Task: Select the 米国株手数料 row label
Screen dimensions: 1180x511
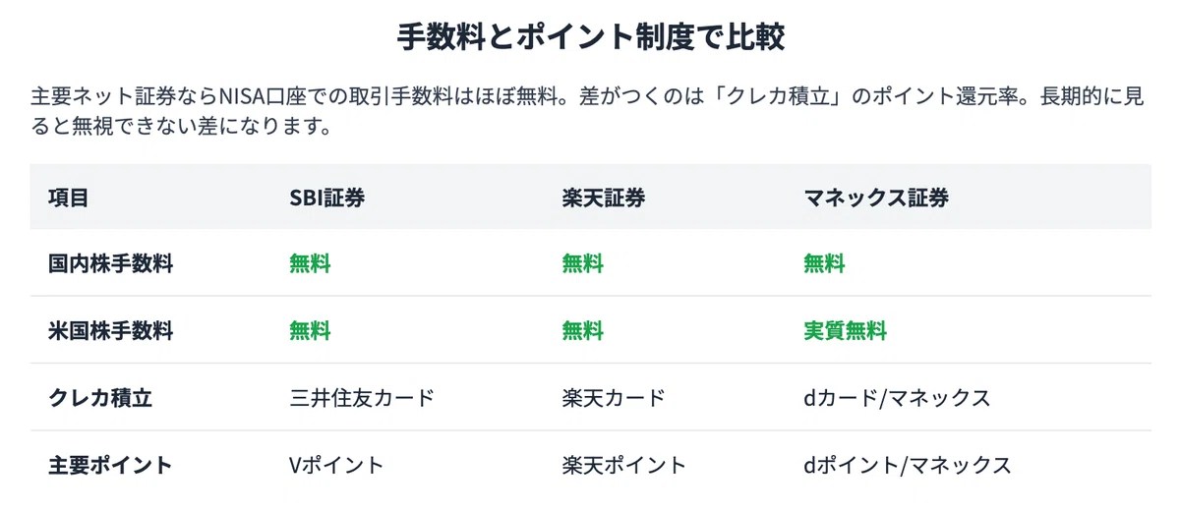Action: 110,331
